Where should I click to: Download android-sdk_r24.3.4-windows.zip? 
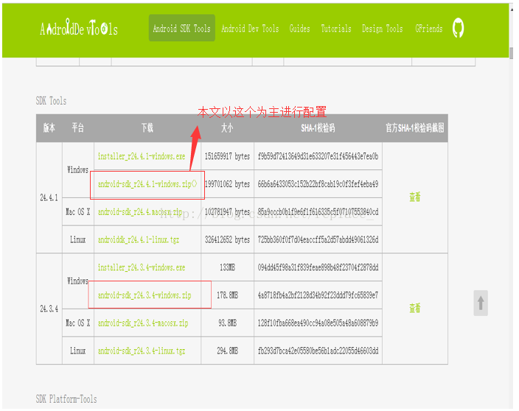(x=144, y=295)
